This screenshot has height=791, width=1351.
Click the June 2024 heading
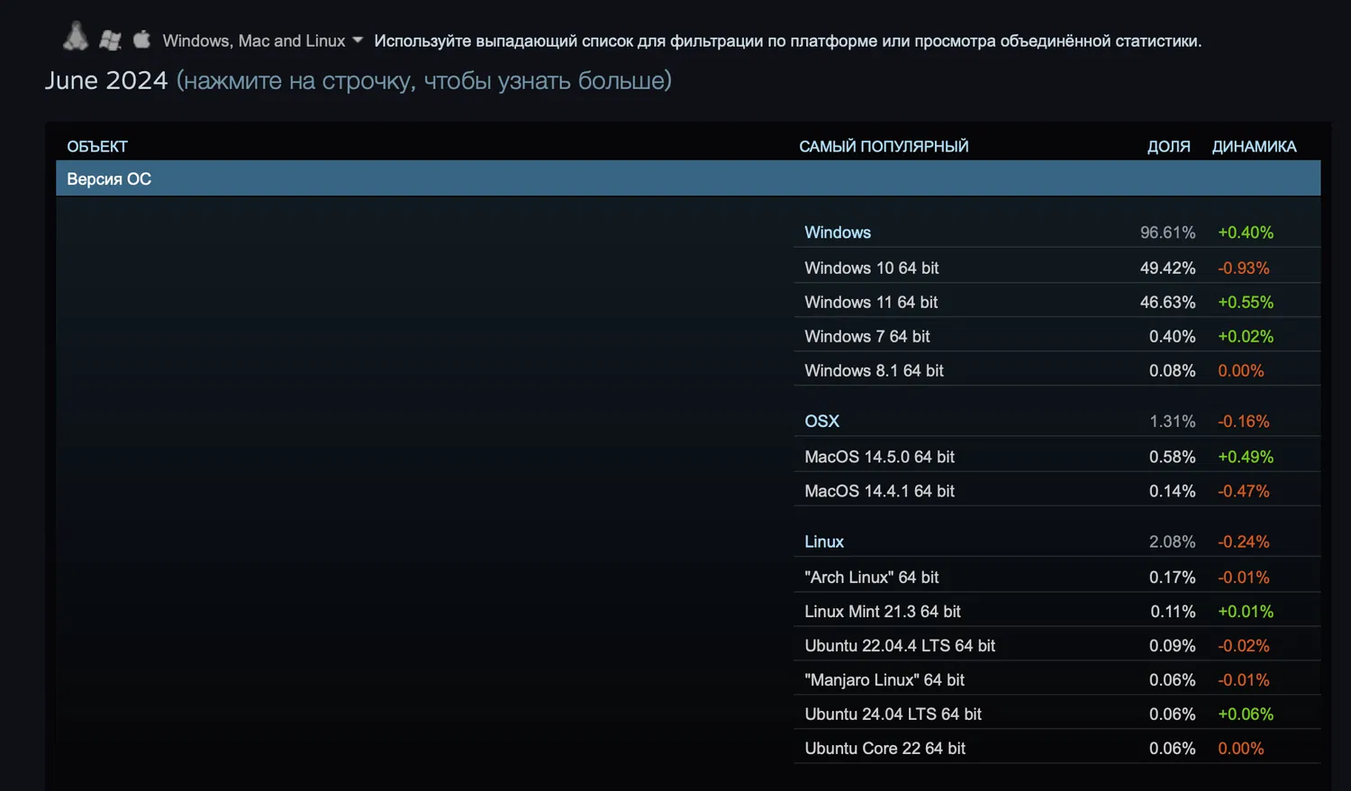click(x=106, y=80)
